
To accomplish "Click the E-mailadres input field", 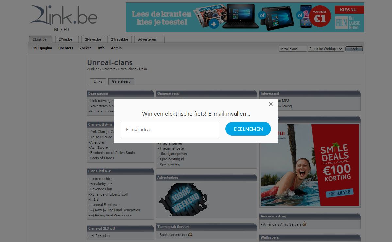I will pos(170,129).
